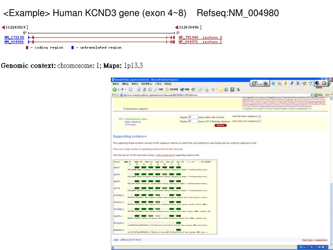Open the Edit menu (編輯)
333x250 pixels.
(125, 84)
